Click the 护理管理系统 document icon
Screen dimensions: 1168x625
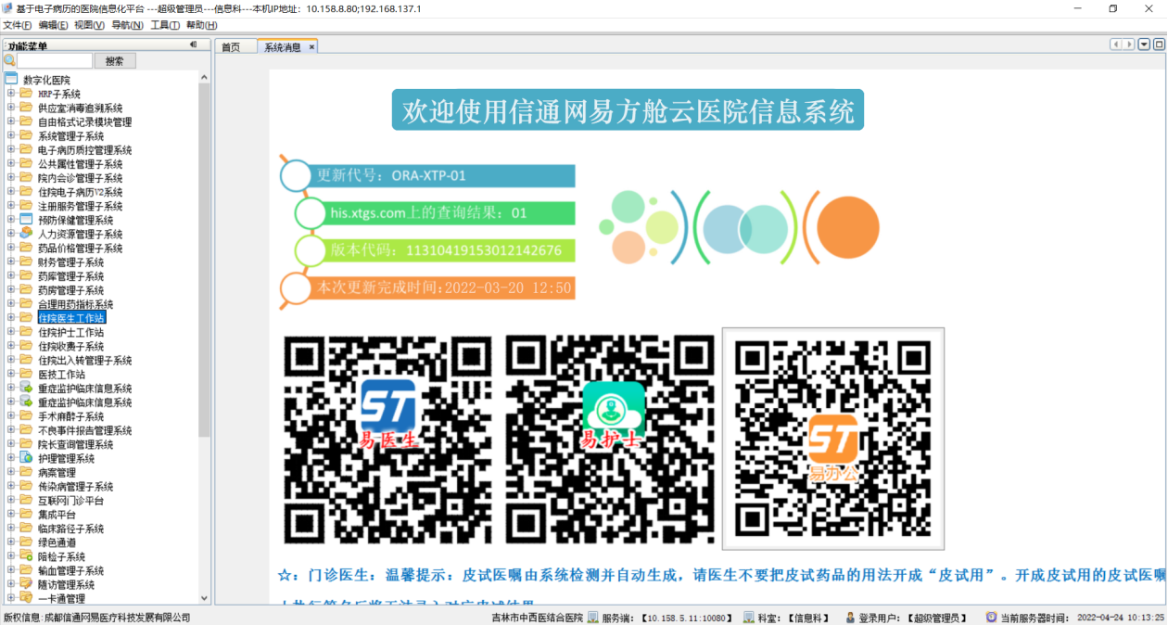[x=26, y=458]
